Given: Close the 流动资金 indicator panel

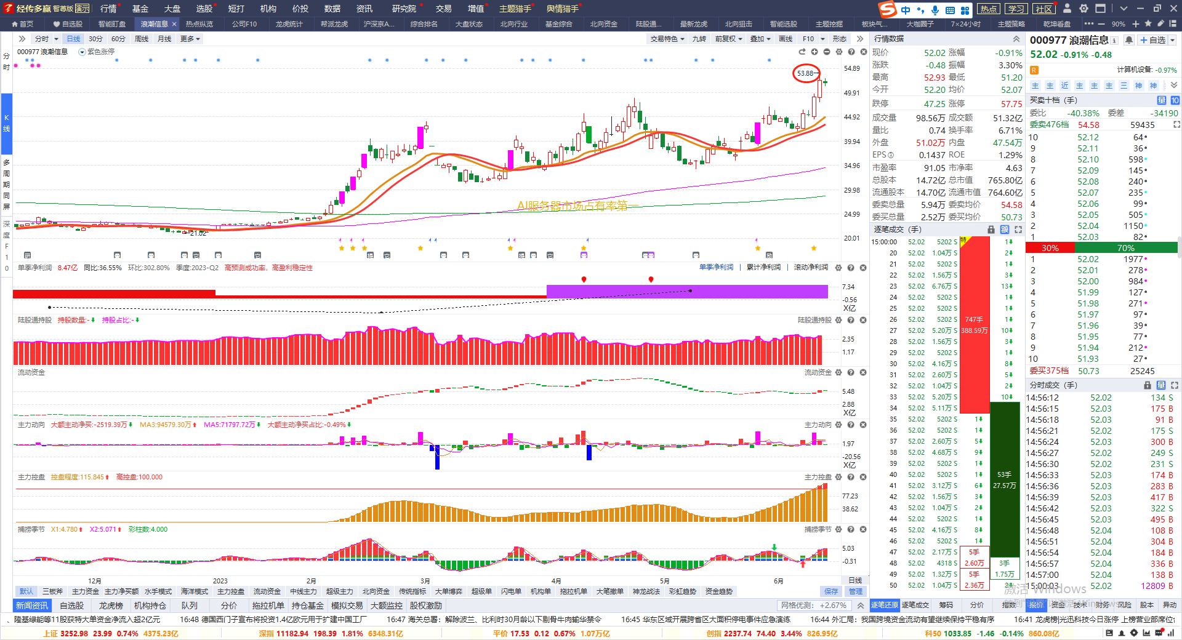Looking at the screenshot, I should (x=863, y=372).
